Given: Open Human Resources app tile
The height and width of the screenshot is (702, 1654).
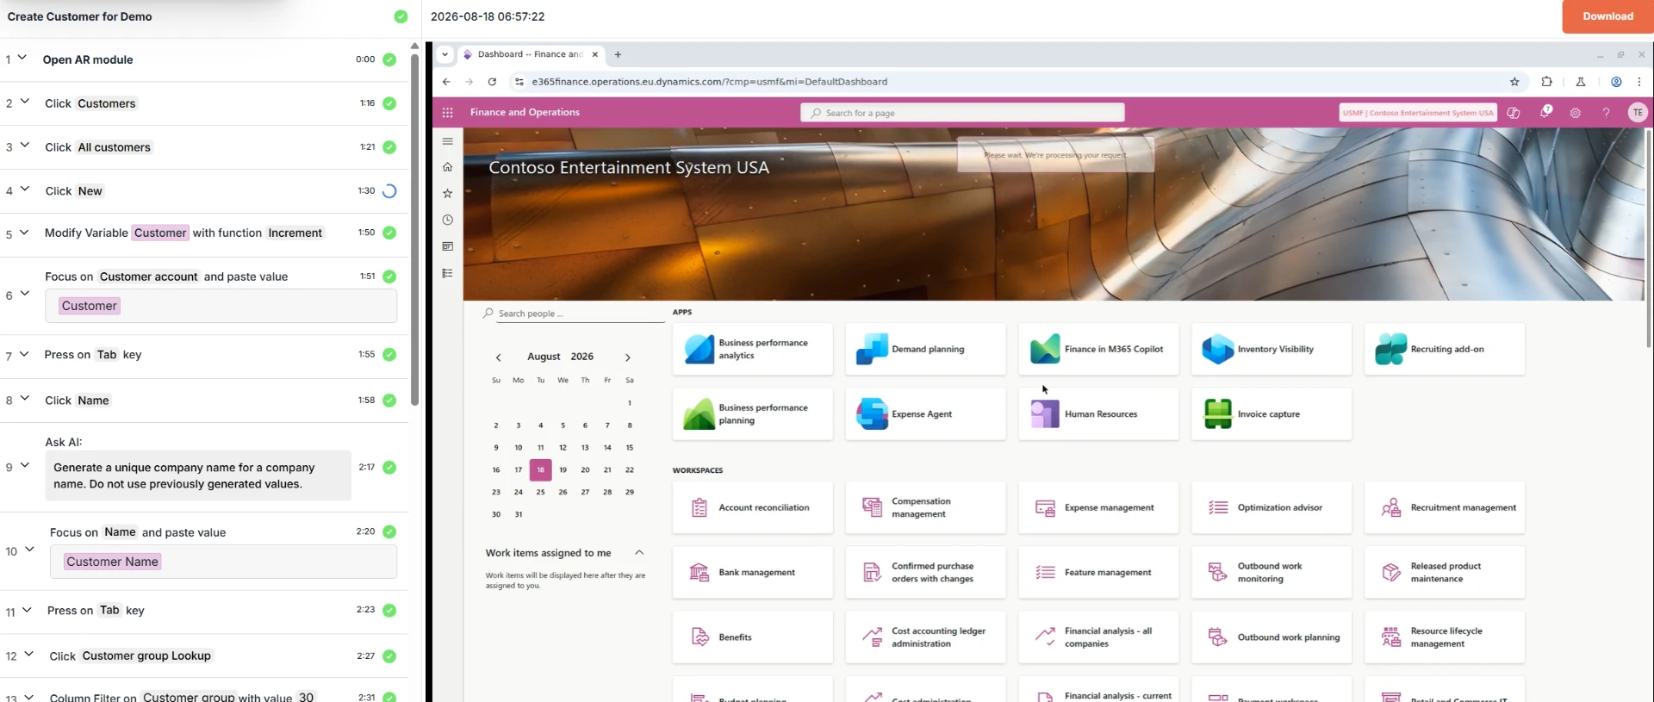Looking at the screenshot, I should point(1098,414).
